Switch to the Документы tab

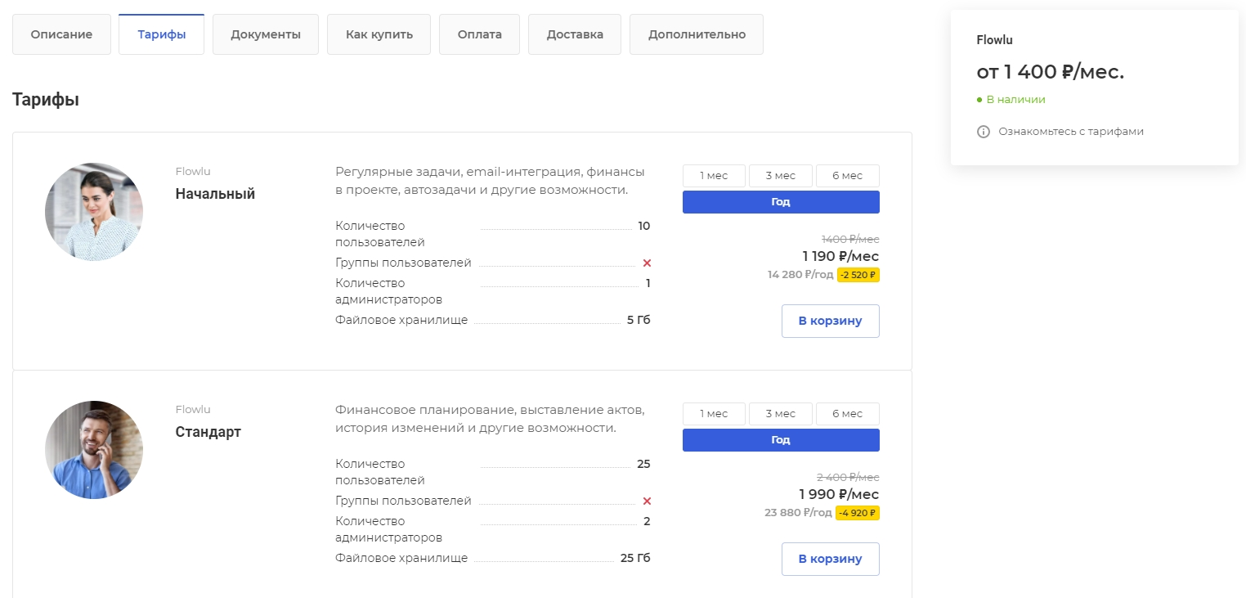click(x=266, y=34)
